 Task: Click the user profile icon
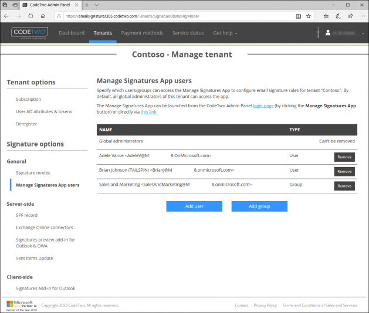[328, 33]
